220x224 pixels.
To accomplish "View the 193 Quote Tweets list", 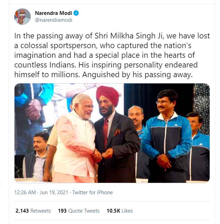I will click(79, 211).
